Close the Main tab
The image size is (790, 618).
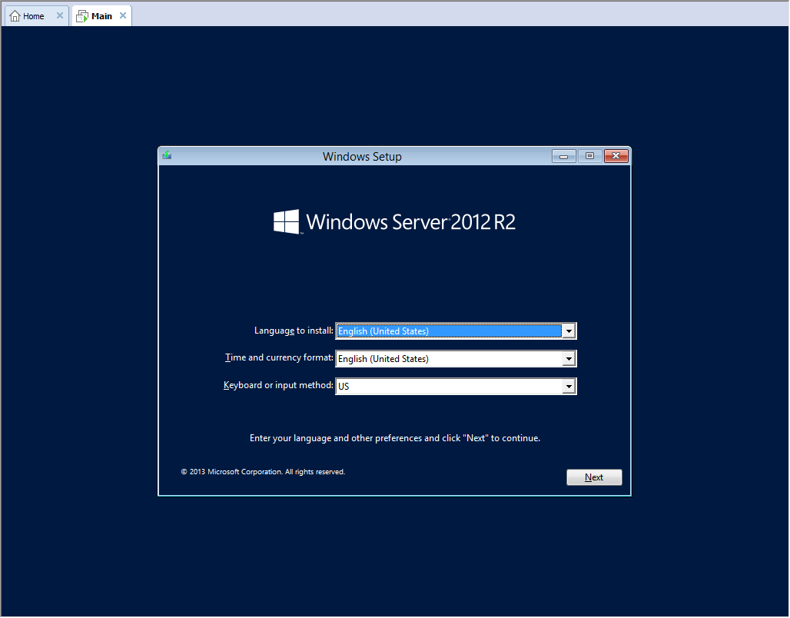(x=122, y=15)
